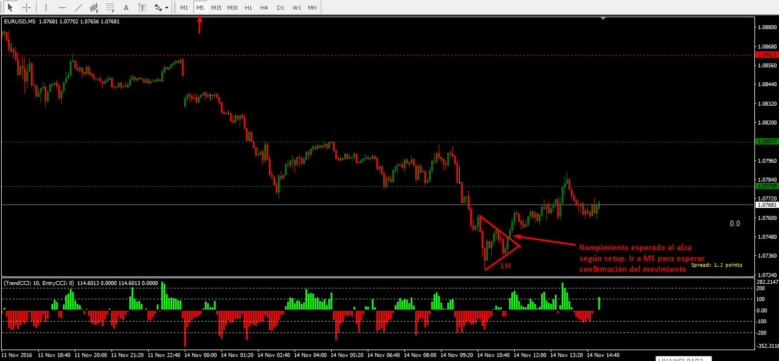Click the 11 Nov 2016 date axis label

(x=17, y=355)
